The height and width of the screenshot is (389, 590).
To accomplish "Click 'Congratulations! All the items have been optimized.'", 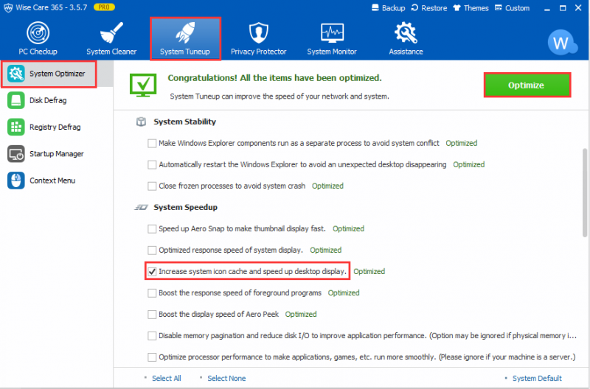I will (274, 78).
